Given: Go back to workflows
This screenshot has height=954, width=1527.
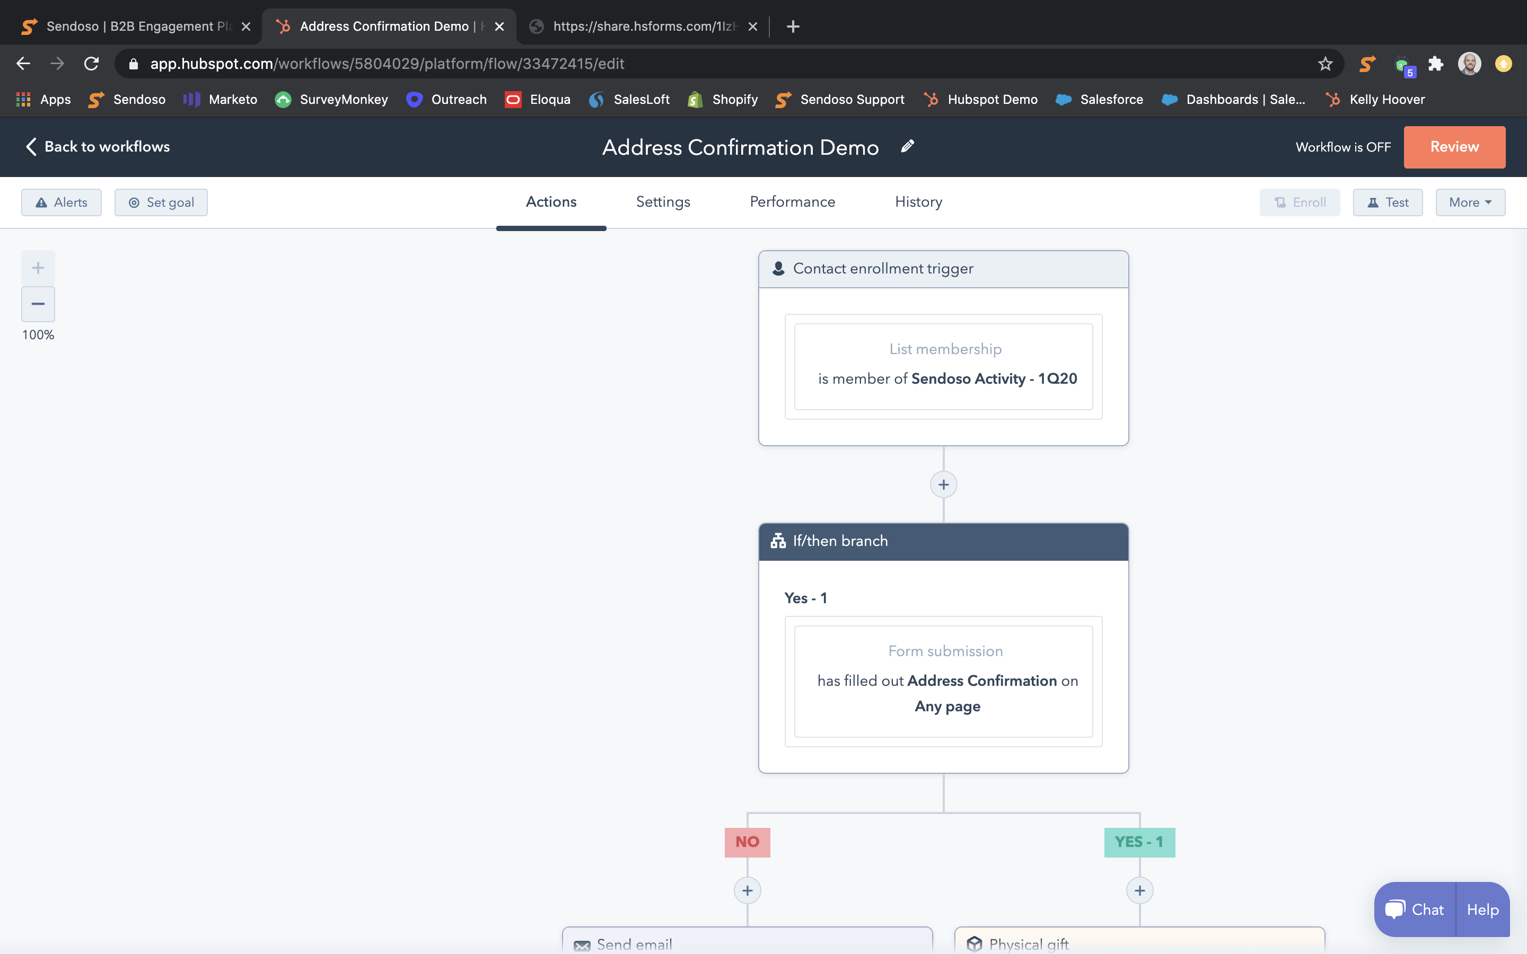Looking at the screenshot, I should (98, 146).
